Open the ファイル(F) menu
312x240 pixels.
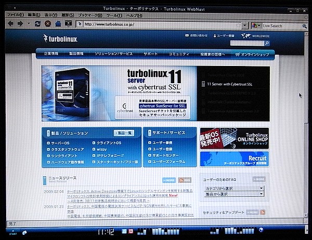coord(15,15)
